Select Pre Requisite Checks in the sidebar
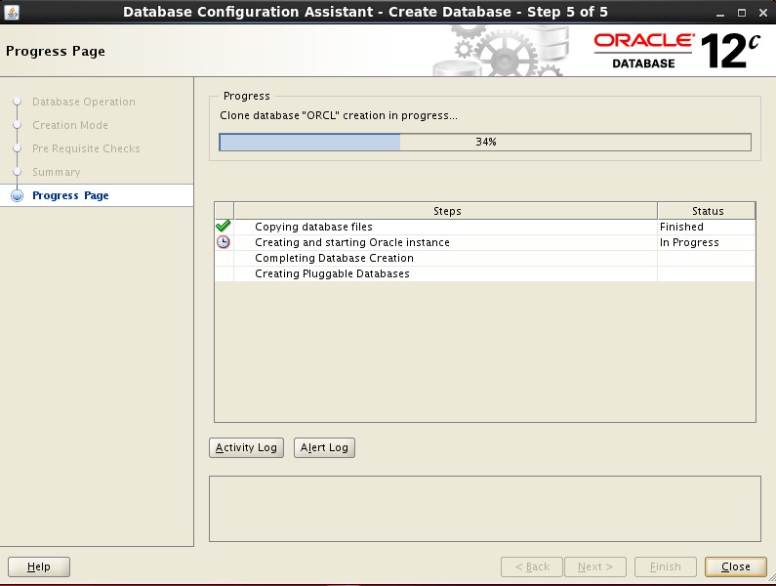This screenshot has height=586, width=776. (x=86, y=148)
